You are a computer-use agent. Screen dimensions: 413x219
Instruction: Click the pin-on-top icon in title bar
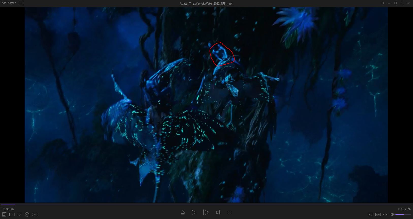point(382,3)
